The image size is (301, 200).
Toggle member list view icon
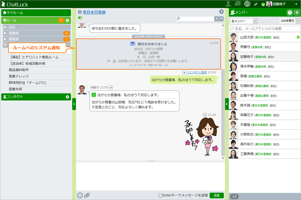coord(296,13)
